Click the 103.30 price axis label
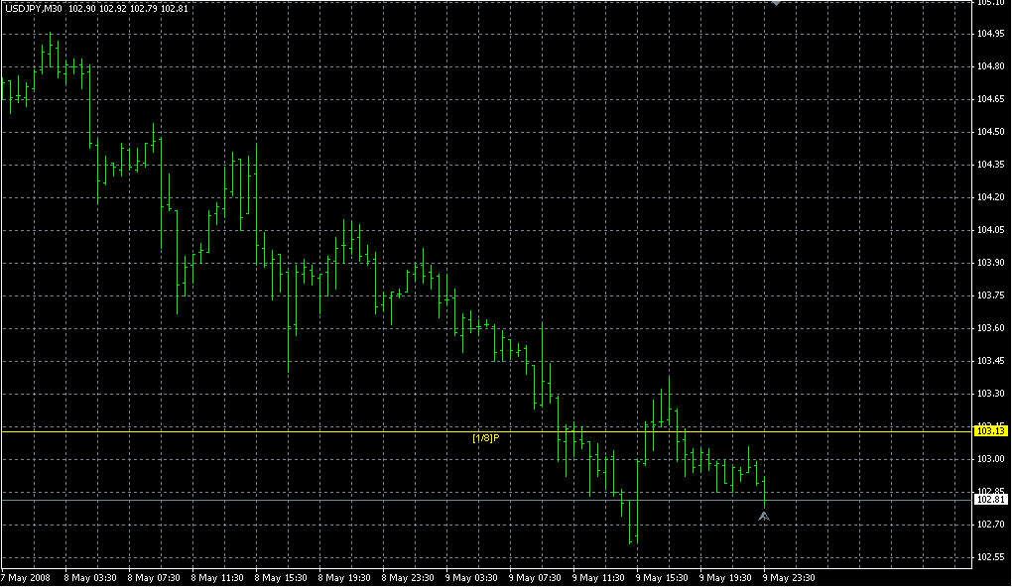This screenshot has height=587, width=1012. (991, 394)
